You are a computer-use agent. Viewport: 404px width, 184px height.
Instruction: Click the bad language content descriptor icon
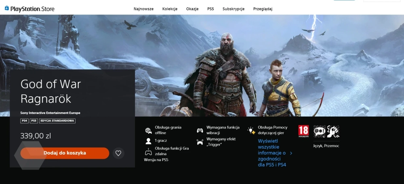click(320, 131)
